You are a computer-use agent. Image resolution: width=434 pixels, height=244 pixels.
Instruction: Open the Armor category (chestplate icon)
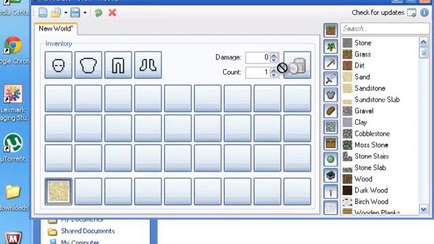[x=331, y=95]
